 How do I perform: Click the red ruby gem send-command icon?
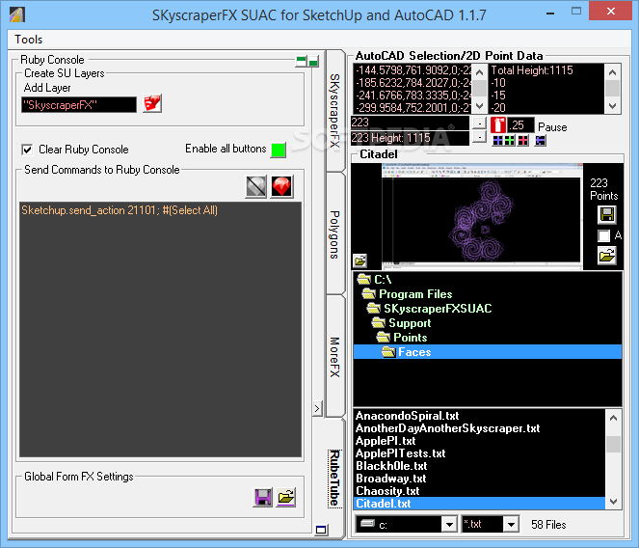pos(281,186)
